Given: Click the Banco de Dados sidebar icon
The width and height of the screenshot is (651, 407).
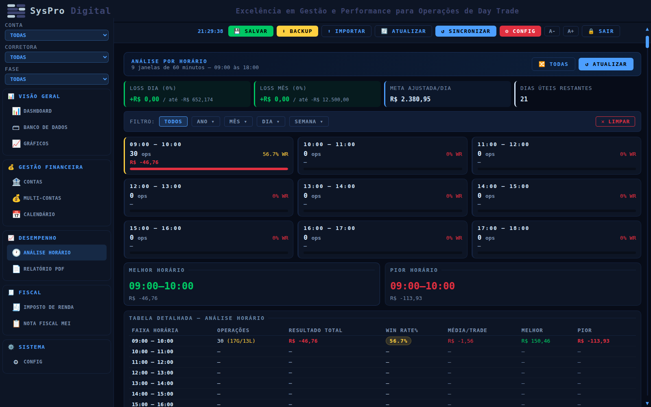Looking at the screenshot, I should coord(16,127).
